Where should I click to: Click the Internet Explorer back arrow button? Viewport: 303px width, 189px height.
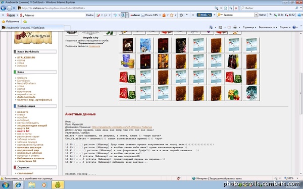pos(4,8)
